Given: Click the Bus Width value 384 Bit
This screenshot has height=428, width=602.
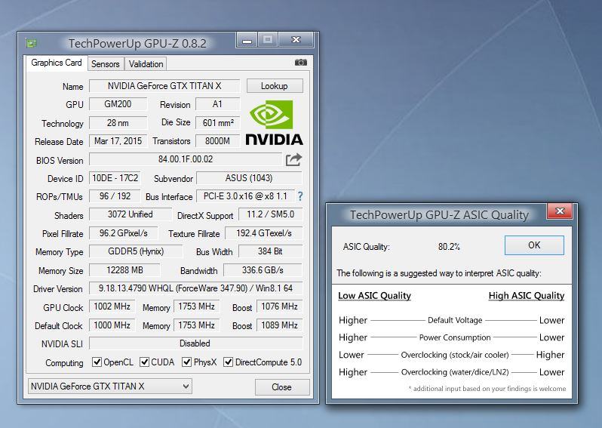Looking at the screenshot, I should click(x=271, y=251).
